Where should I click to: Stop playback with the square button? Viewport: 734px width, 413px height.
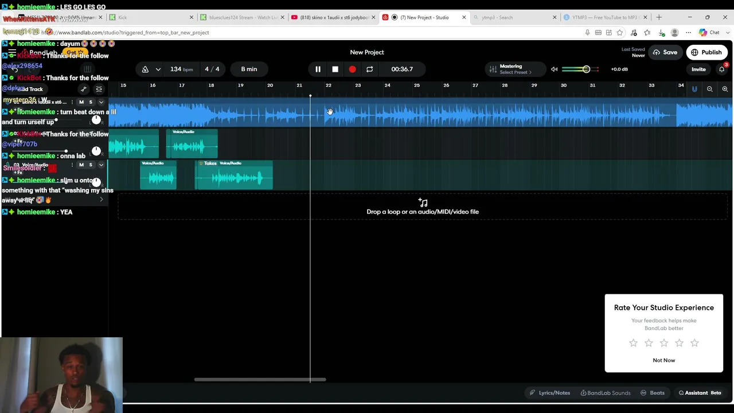(x=335, y=69)
